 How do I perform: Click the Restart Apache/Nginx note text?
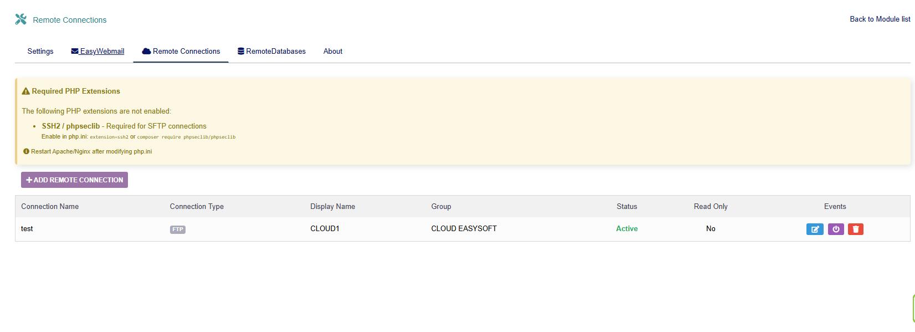[x=91, y=151]
